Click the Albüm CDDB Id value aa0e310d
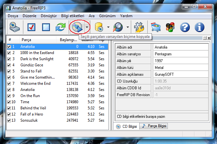 click(x=181, y=88)
